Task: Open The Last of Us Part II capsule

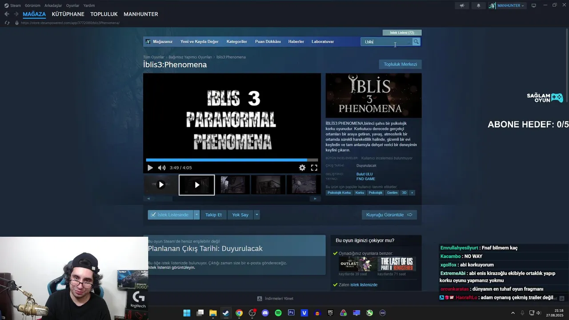Action: click(397, 264)
